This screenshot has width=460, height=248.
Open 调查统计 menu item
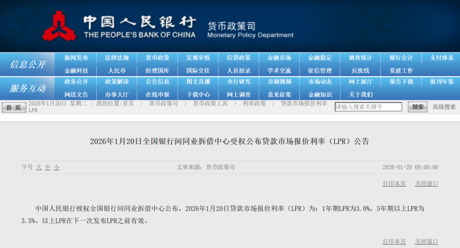pos(361,58)
